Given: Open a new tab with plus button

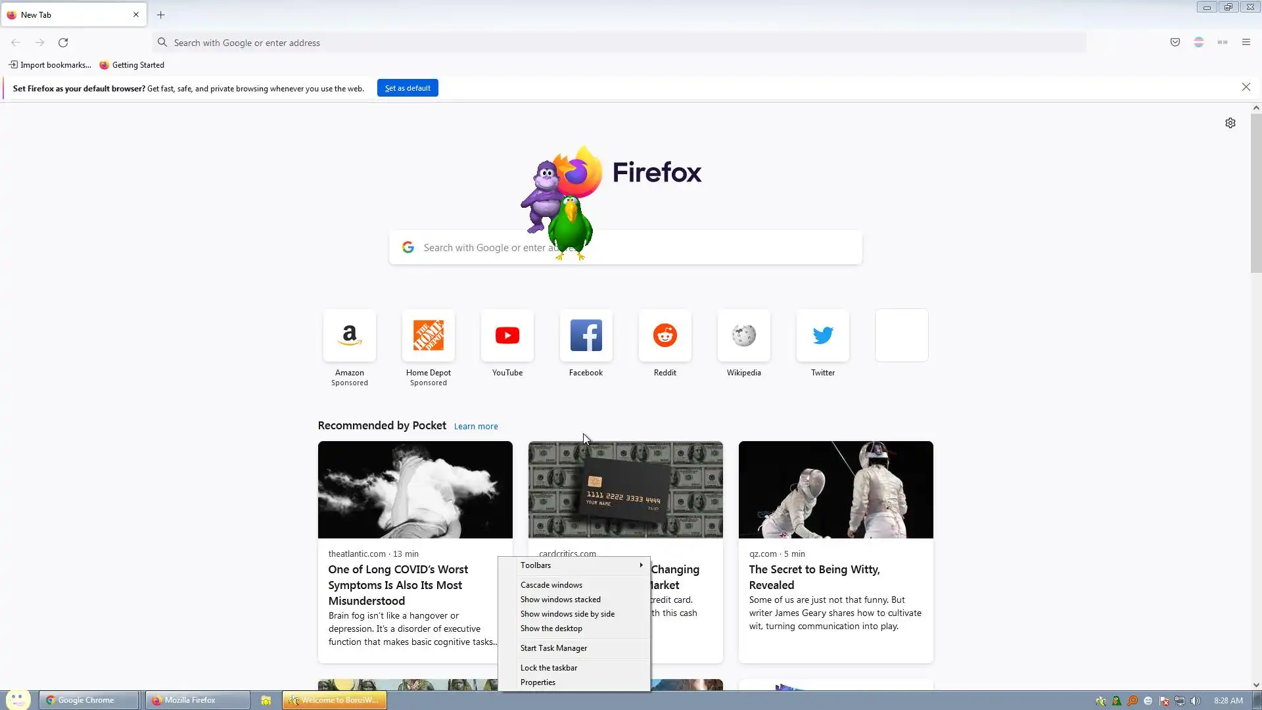Looking at the screenshot, I should (160, 15).
